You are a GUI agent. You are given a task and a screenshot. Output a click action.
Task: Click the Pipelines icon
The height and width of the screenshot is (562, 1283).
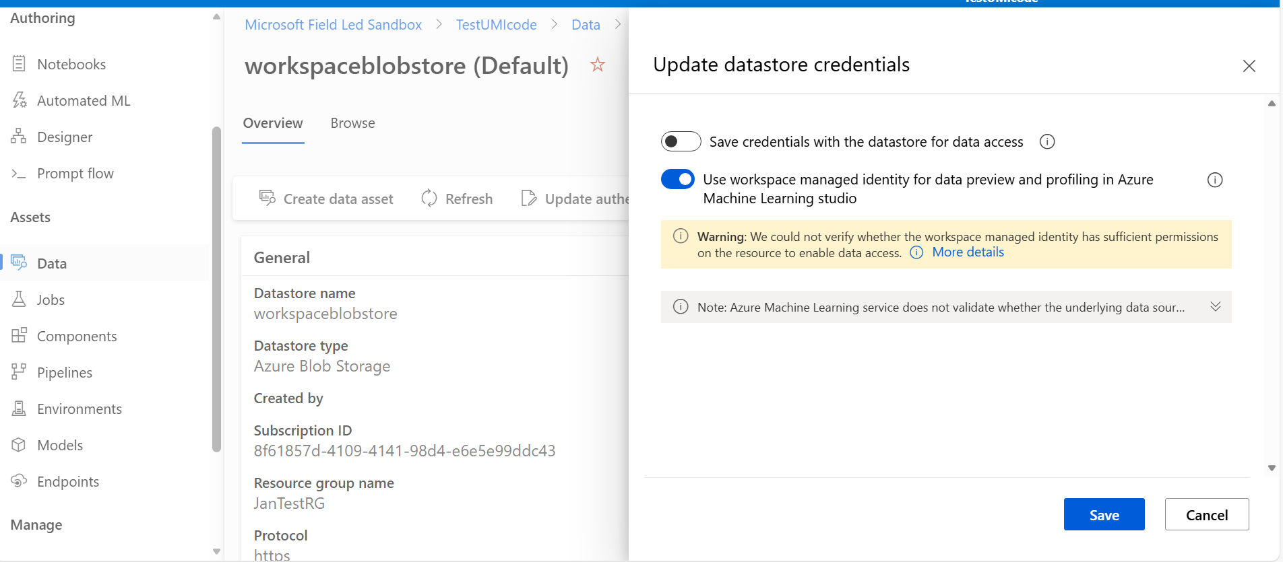(x=19, y=372)
